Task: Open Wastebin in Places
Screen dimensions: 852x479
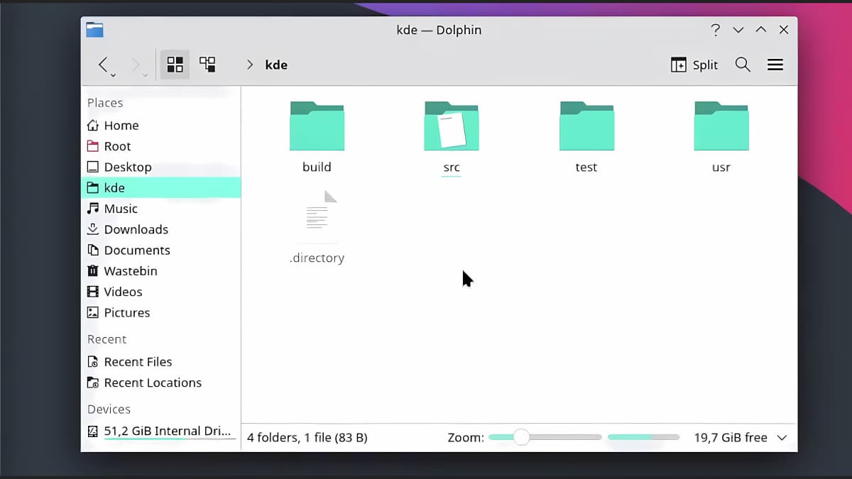Action: click(x=161, y=271)
